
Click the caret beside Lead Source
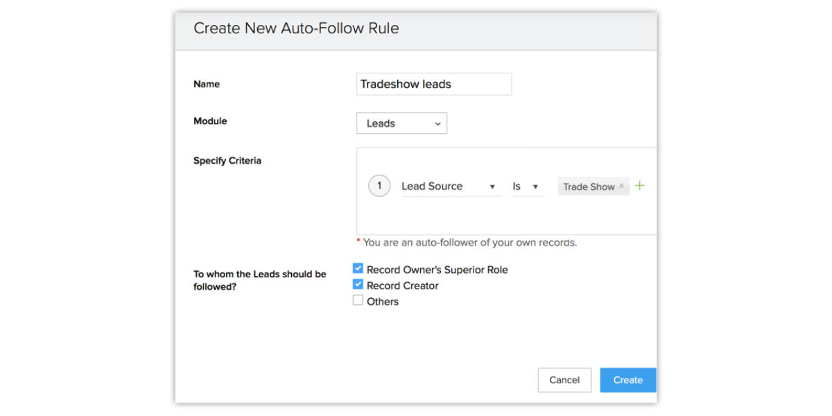click(x=492, y=187)
